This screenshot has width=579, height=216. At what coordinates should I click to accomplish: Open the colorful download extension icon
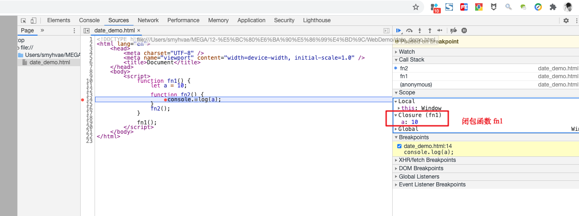[479, 7]
